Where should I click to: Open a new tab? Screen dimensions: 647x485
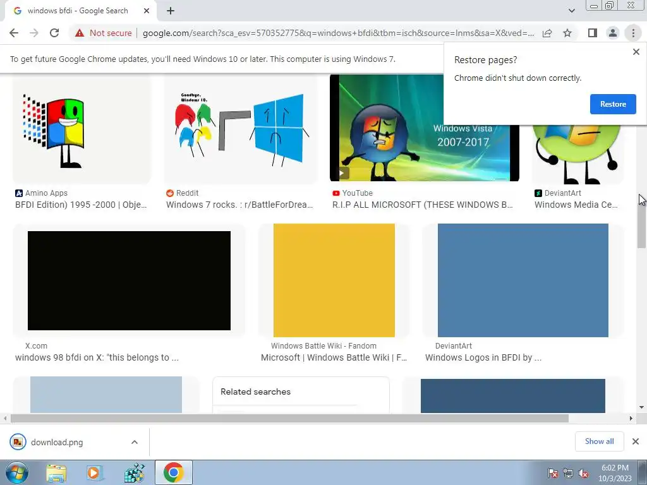click(171, 11)
